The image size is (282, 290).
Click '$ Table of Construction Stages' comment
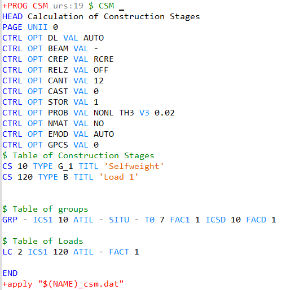click(x=78, y=155)
